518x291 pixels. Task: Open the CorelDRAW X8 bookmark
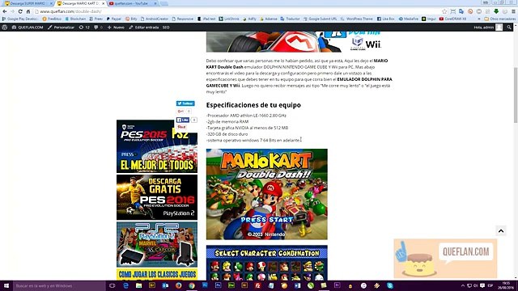[x=453, y=19]
